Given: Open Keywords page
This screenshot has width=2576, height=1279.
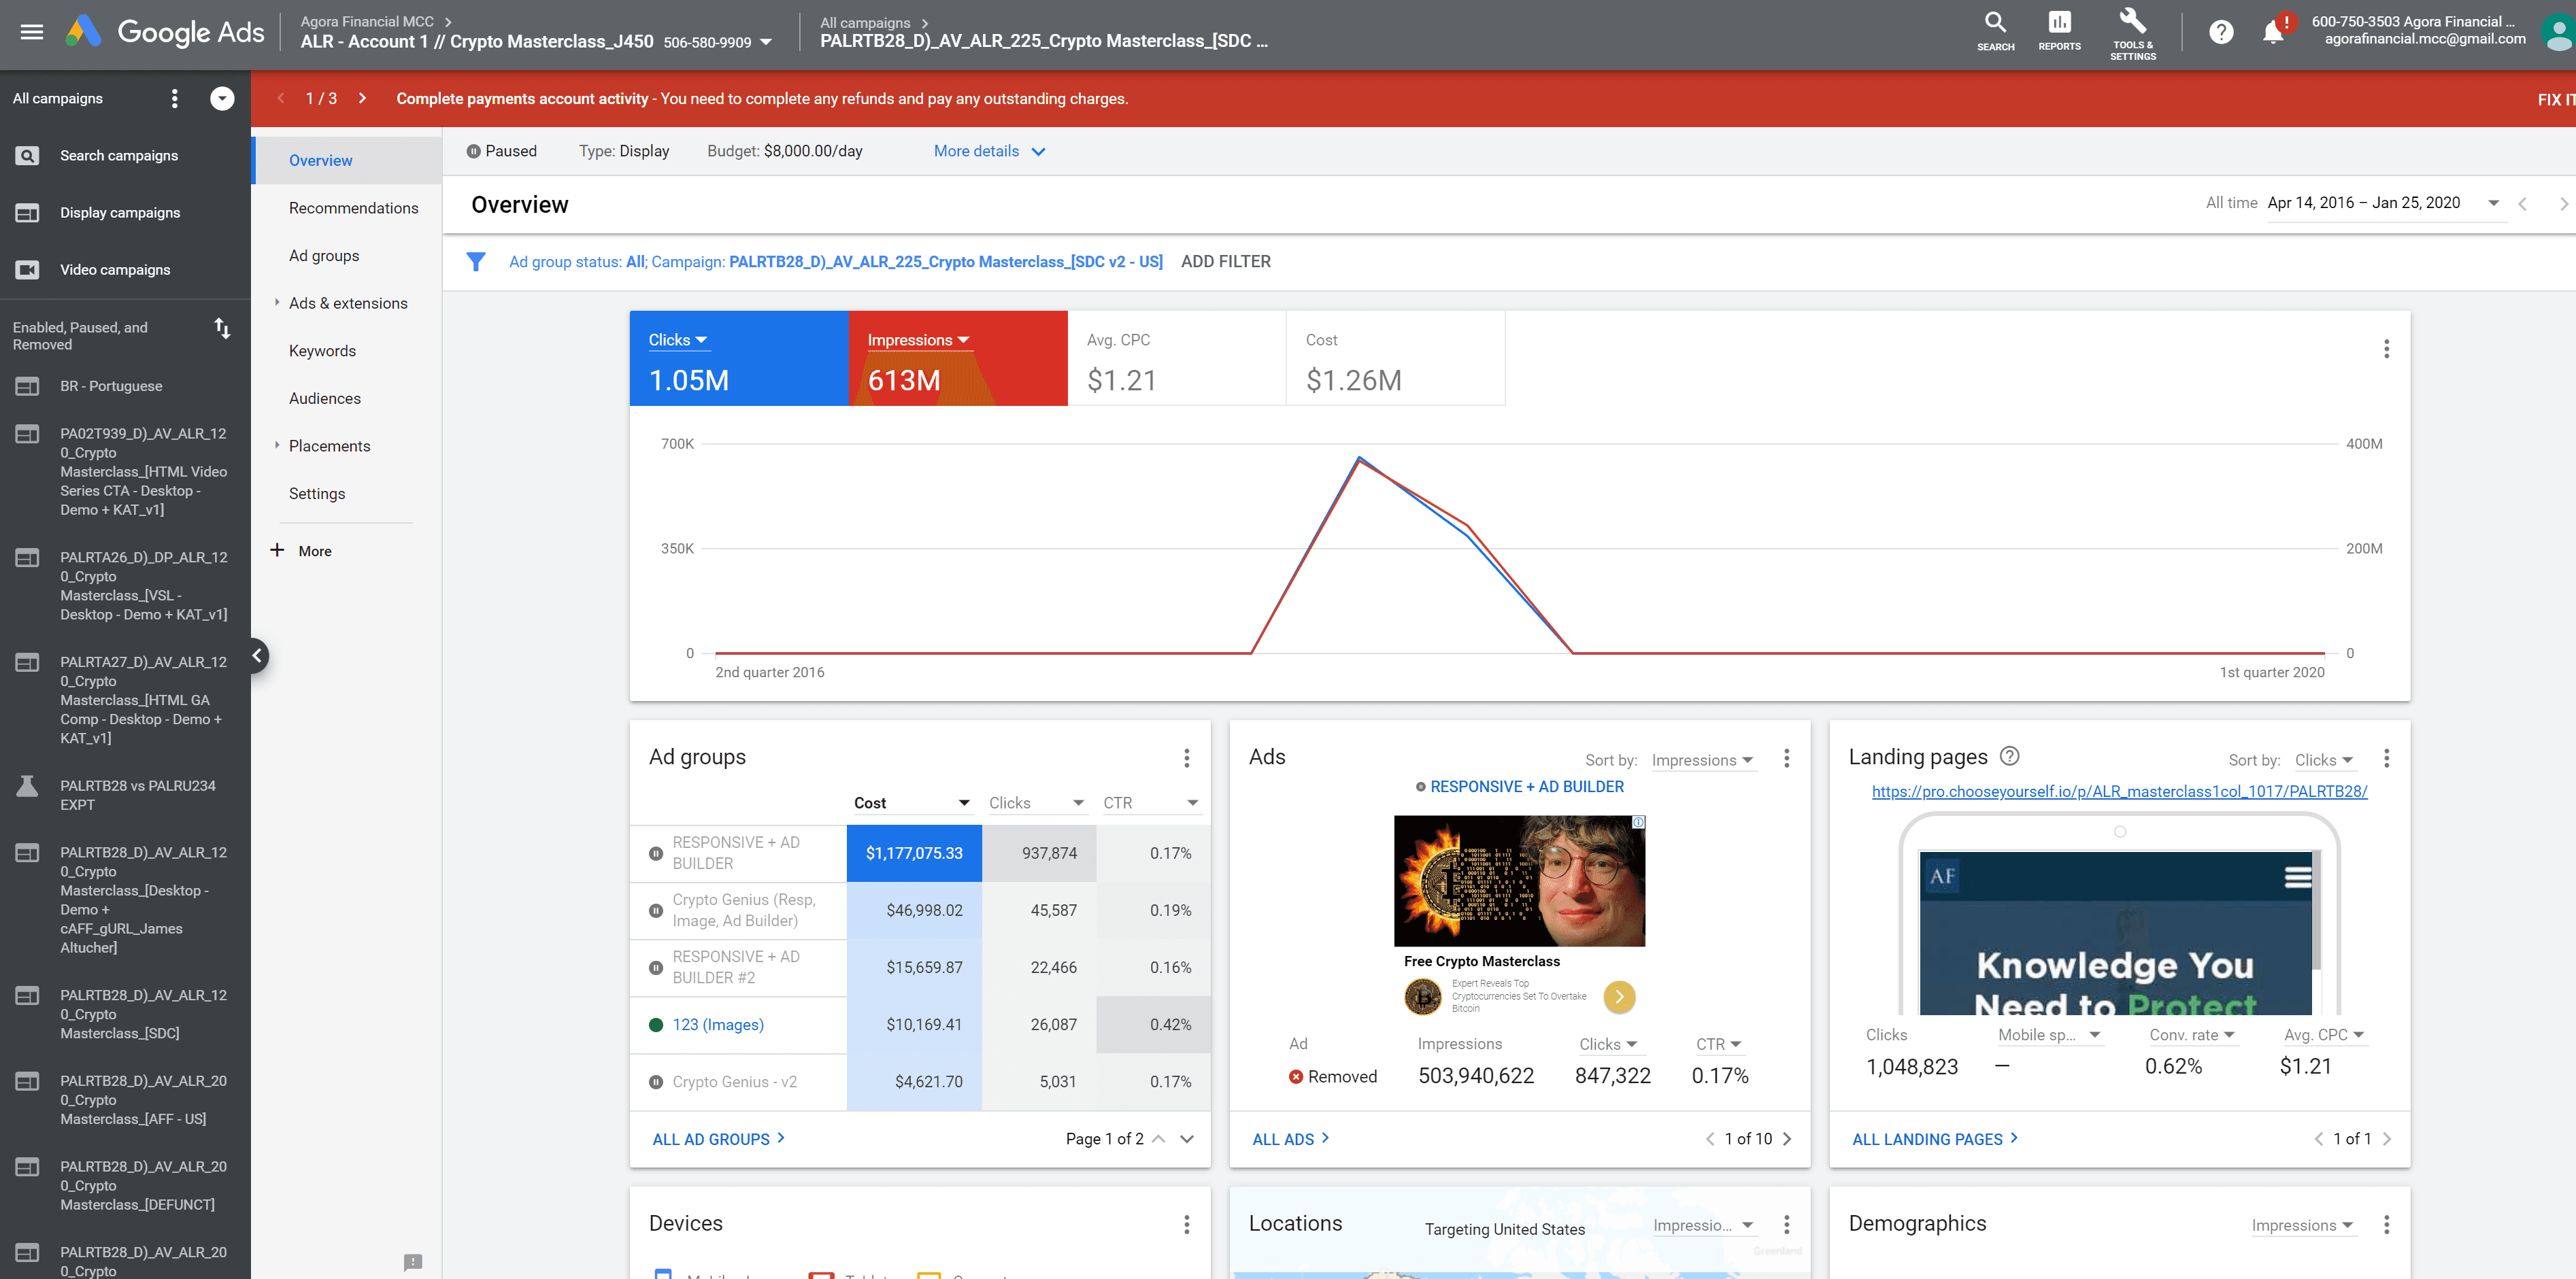Looking at the screenshot, I should coord(322,351).
